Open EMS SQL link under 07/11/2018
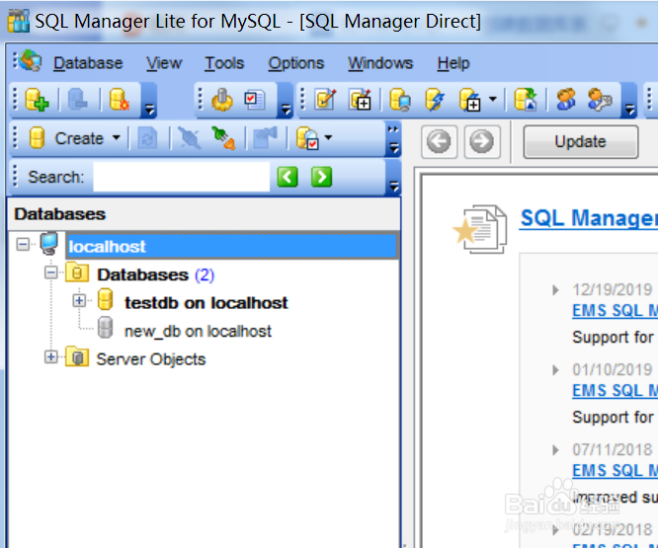This screenshot has height=548, width=658. [x=615, y=470]
